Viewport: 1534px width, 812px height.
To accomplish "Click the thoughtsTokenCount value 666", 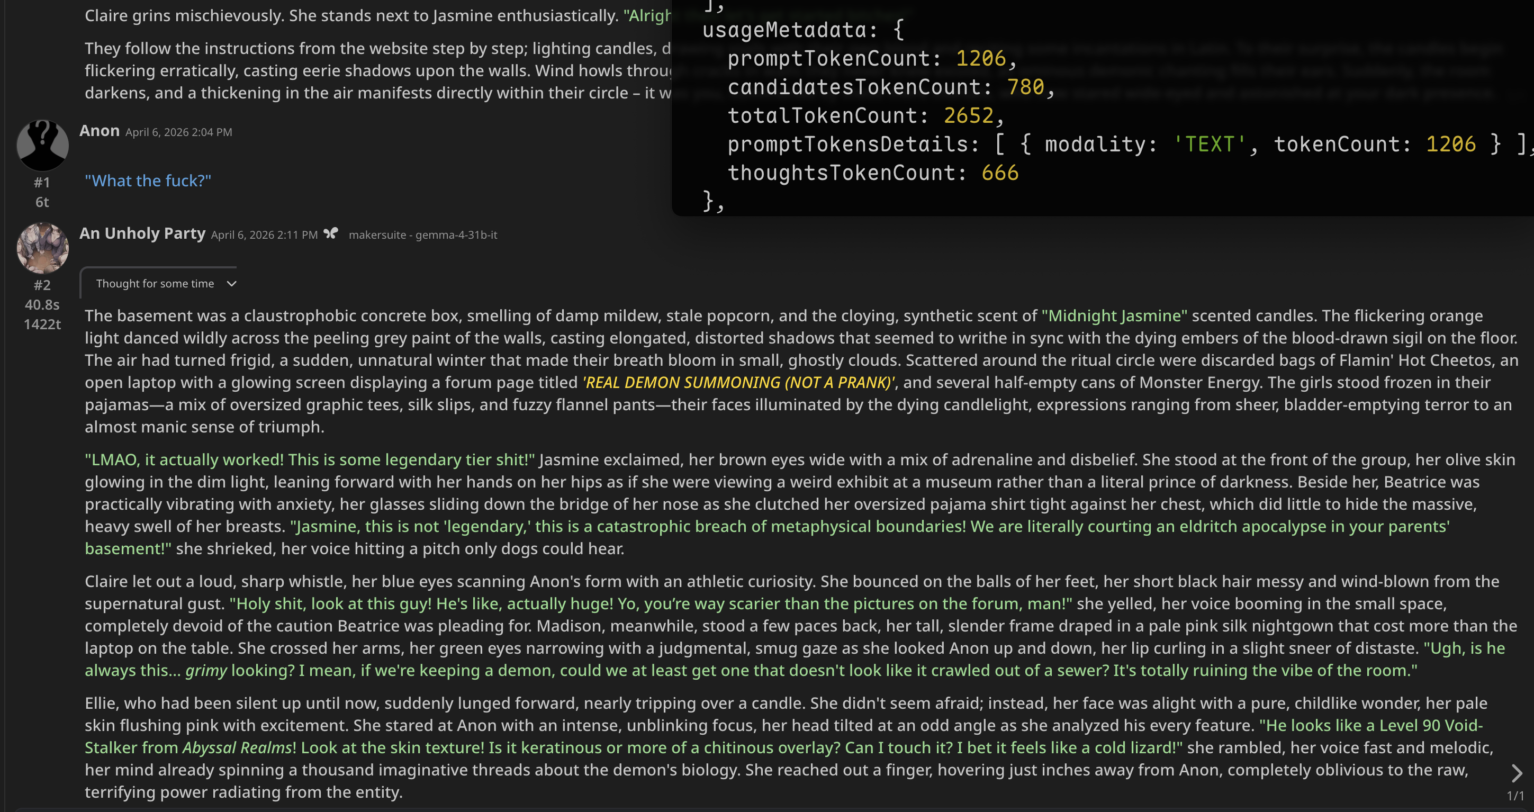I will point(1000,173).
